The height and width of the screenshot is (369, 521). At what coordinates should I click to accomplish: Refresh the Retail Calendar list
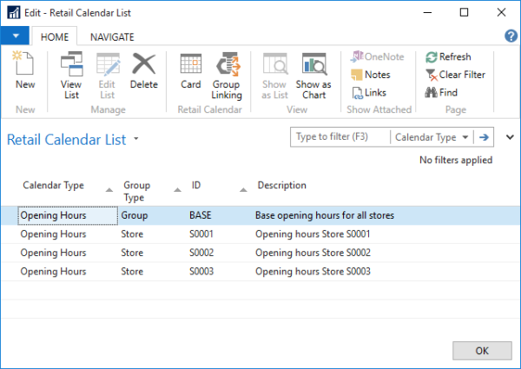[x=448, y=56]
